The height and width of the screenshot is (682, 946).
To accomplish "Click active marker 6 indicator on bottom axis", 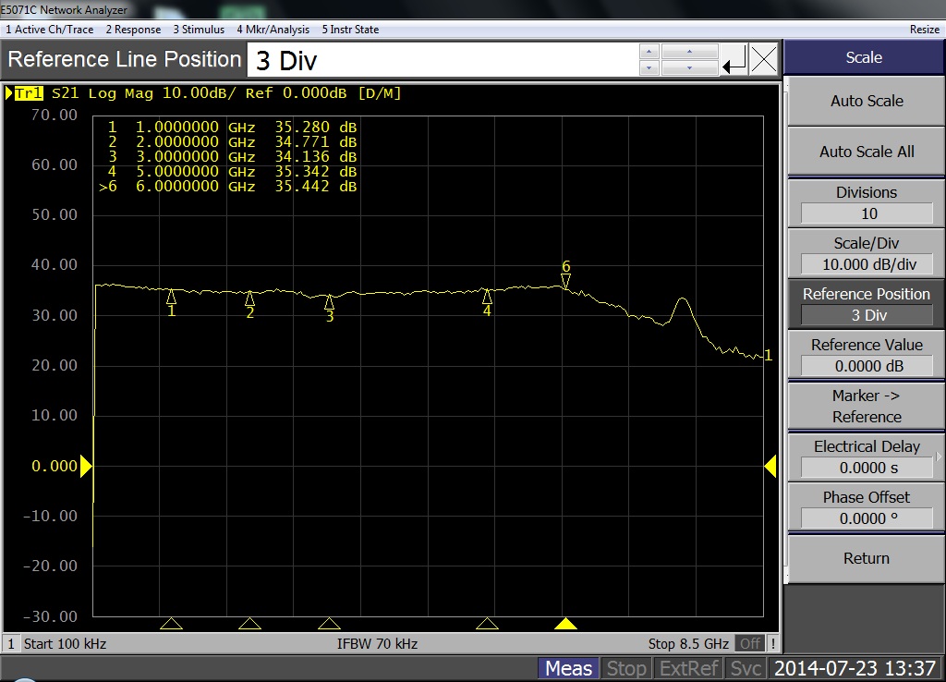I will pos(565,624).
